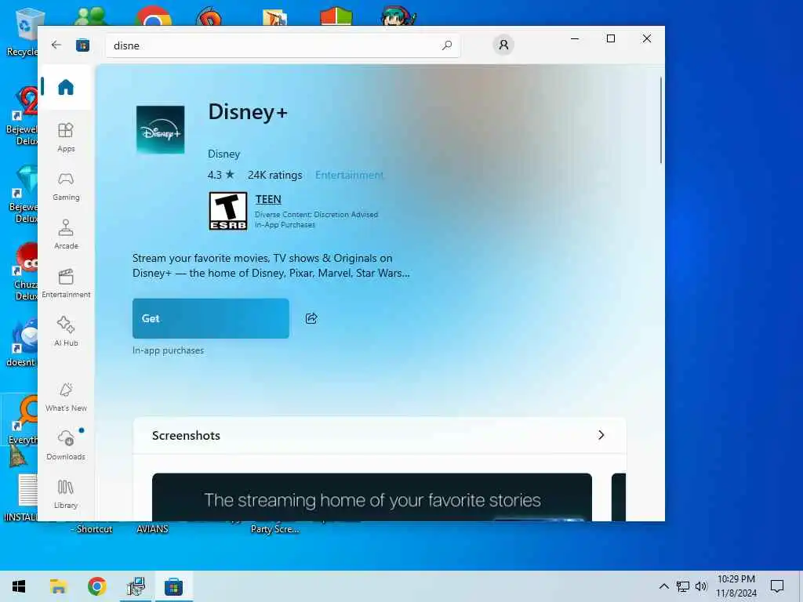Image resolution: width=803 pixels, height=602 pixels.
Task: Open the TEEN rating link
Action: (268, 199)
